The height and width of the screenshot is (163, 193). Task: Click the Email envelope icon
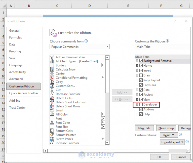(52, 110)
